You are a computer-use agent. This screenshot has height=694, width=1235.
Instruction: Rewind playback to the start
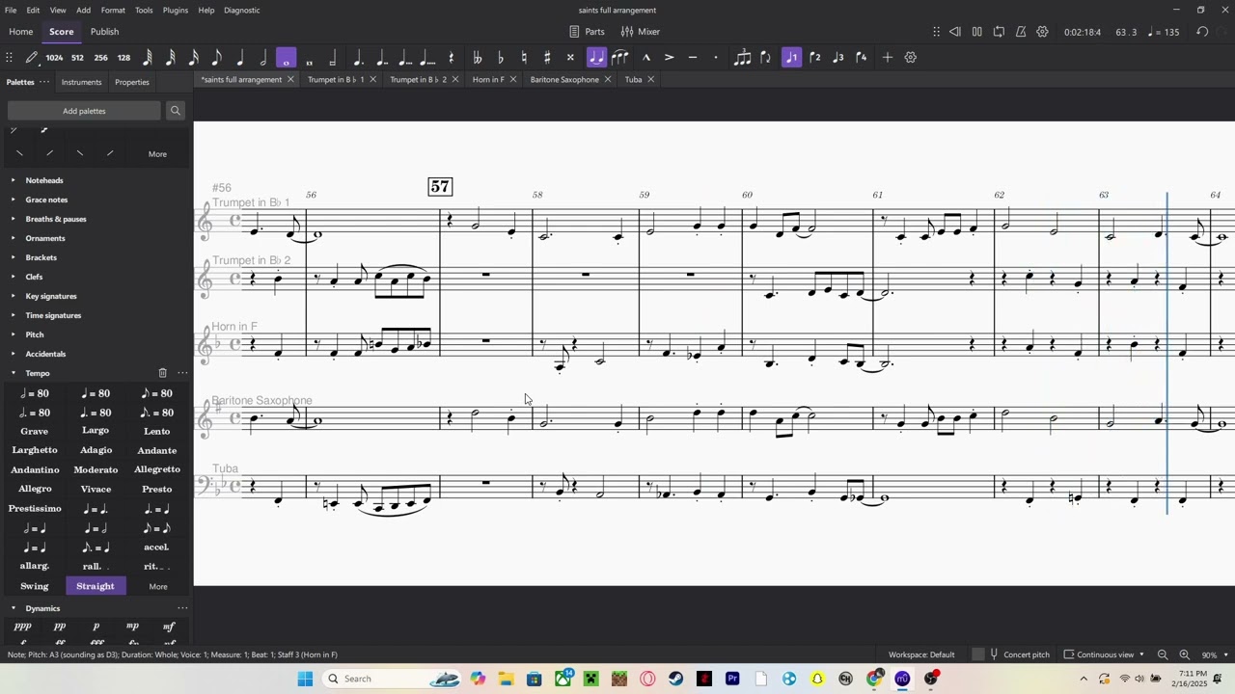pyautogui.click(x=954, y=32)
